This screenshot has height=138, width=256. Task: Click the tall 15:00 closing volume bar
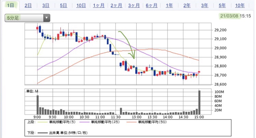[x=199, y=102]
